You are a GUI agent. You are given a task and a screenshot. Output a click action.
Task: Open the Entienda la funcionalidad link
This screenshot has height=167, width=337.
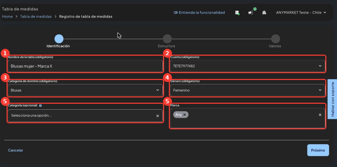[x=199, y=13]
